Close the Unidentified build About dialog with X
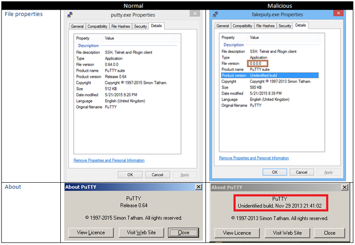Viewport: 355px width, 245px height. pos(343,187)
